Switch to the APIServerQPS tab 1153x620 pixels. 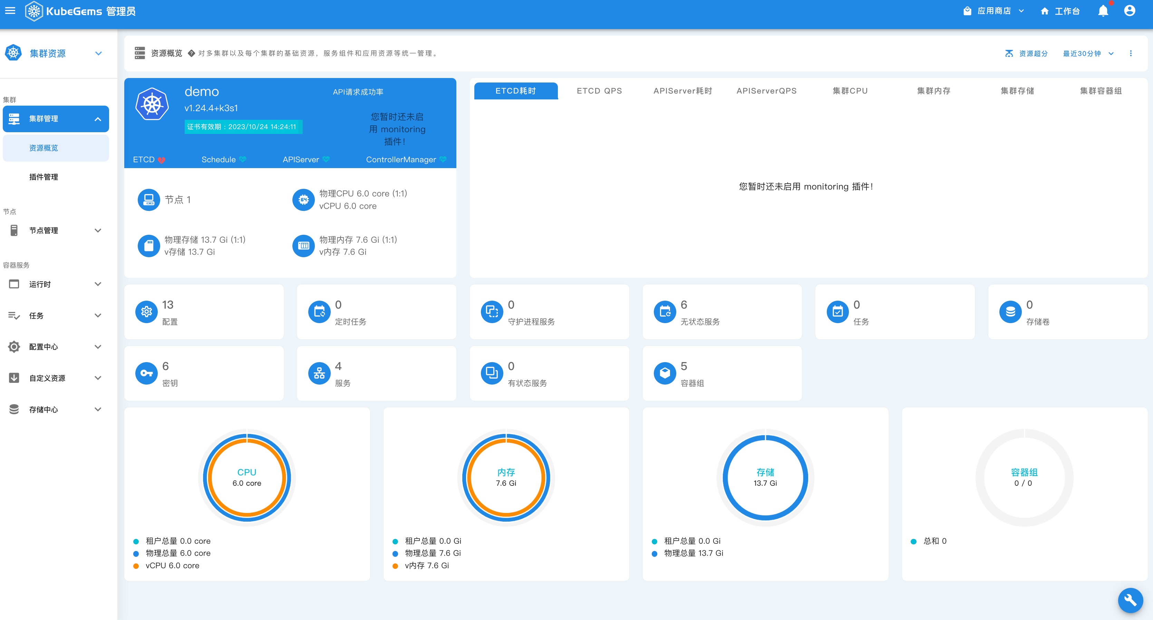766,91
